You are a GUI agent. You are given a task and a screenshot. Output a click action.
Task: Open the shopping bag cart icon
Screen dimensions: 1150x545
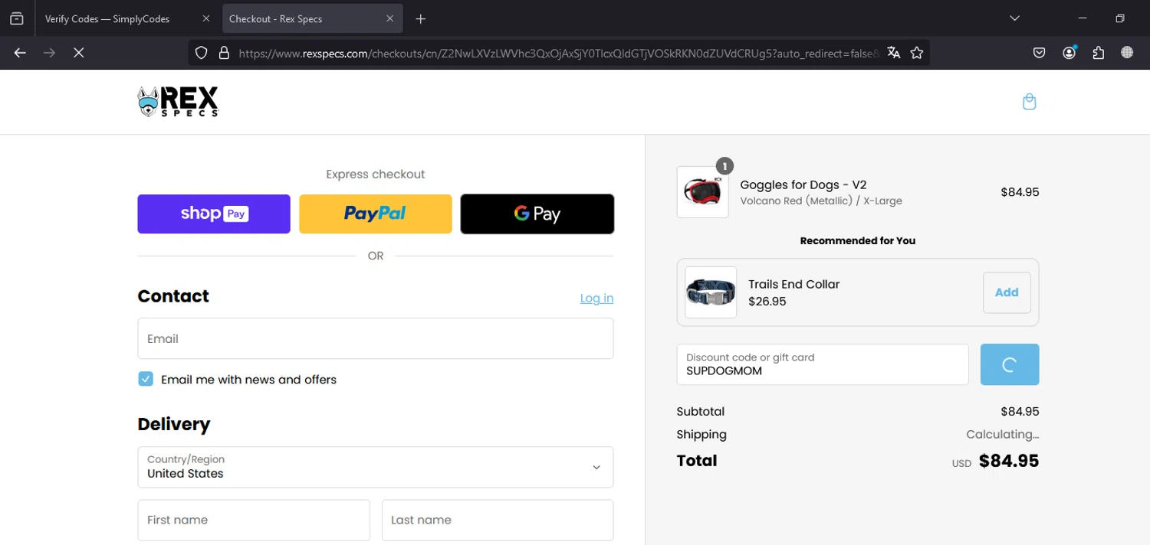click(1029, 102)
